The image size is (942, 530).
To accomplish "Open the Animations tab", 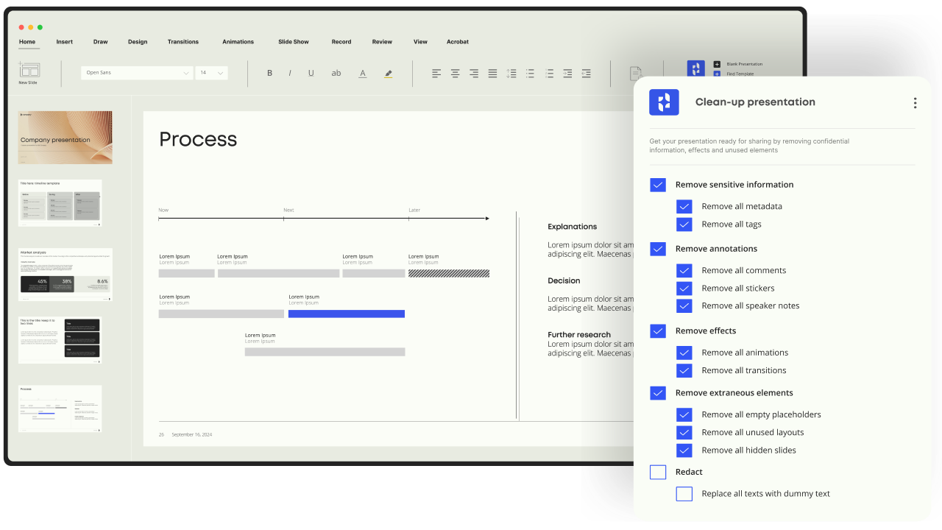I will click(x=238, y=42).
